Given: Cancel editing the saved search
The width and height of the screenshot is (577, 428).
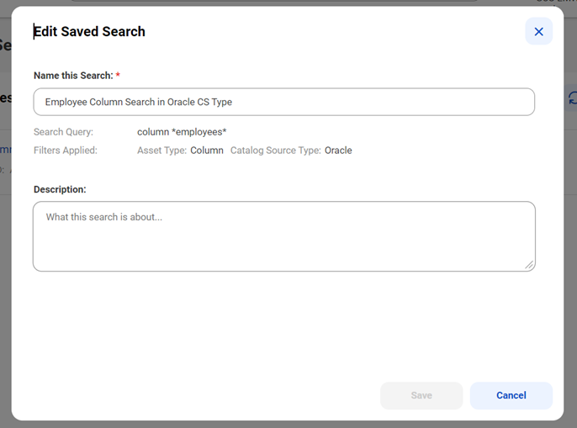Looking at the screenshot, I should tap(511, 395).
